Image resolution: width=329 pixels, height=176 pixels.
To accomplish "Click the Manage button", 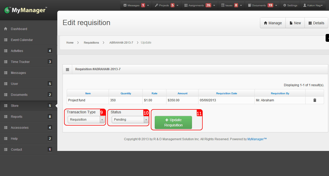I will pos(273,23).
